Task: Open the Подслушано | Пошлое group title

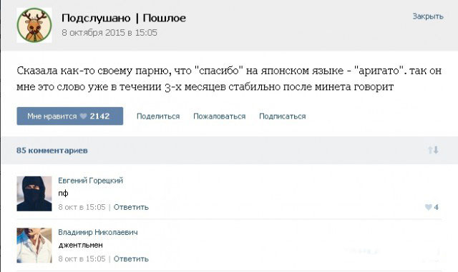Action: tap(124, 18)
